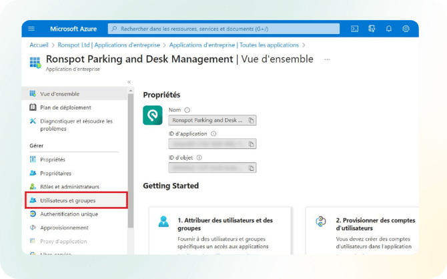Click the Authentification unique icon
The image size is (447, 279).
[x=33, y=214]
